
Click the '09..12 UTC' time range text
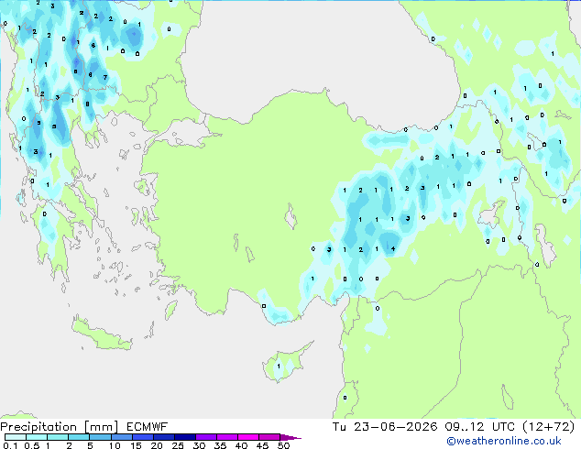pos(479,427)
